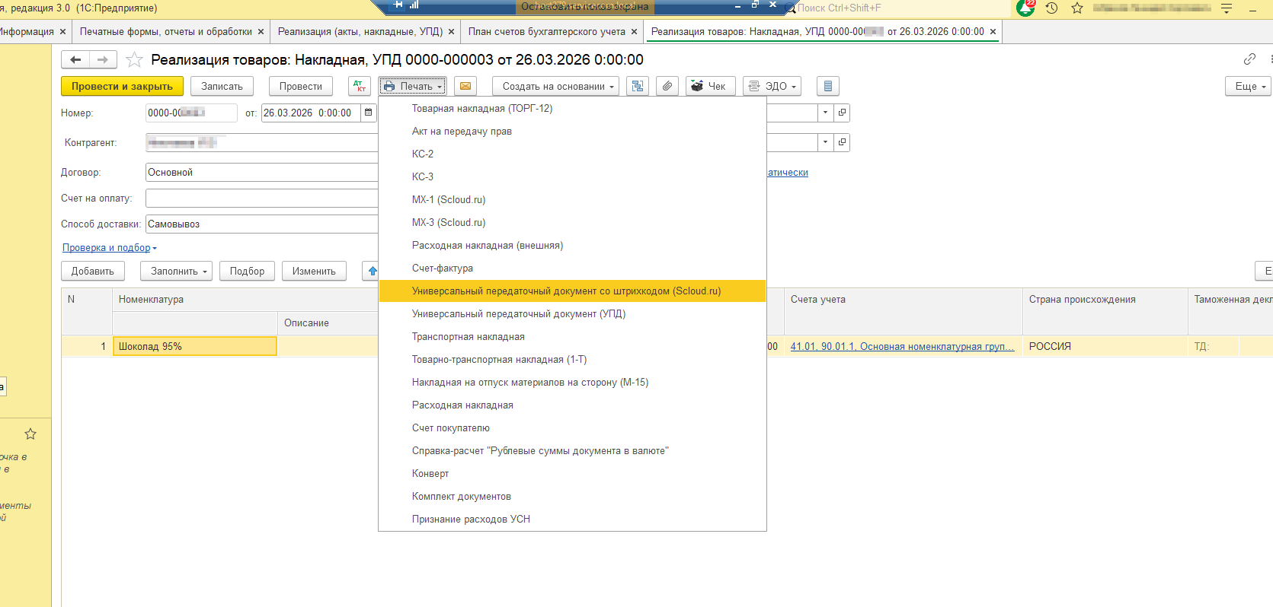Click Добавить row button
Screen dimensions: 1273x607
(x=93, y=271)
